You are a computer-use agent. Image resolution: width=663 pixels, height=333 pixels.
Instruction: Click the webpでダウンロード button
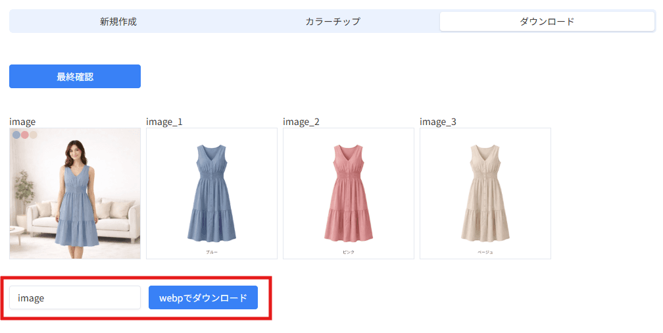coord(203,298)
